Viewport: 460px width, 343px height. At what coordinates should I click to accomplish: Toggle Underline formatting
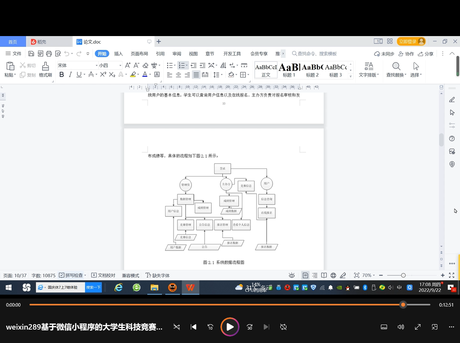click(x=79, y=74)
